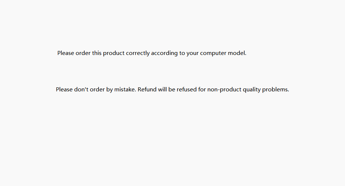Click "order" in the computer model sentence
Viewport: 345px width, 186px height.
pyautogui.click(x=83, y=53)
